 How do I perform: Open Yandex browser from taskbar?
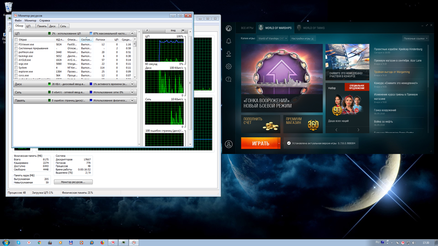click(x=29, y=243)
